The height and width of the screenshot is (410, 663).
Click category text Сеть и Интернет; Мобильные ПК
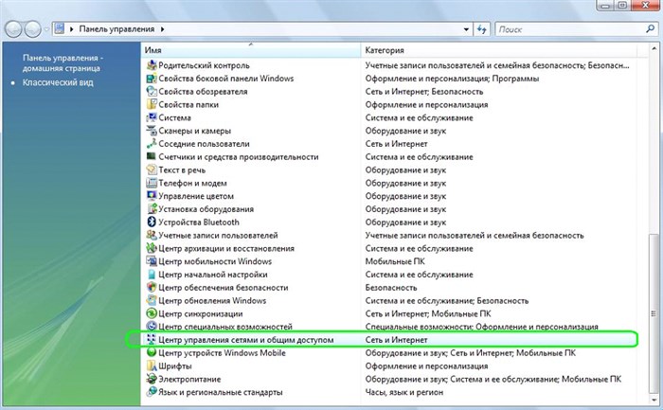pos(428,313)
